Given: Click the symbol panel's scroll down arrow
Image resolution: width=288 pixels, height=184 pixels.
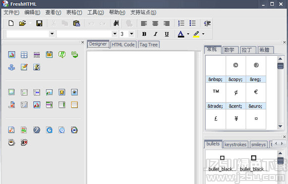Looking at the screenshot, I should (x=281, y=126).
